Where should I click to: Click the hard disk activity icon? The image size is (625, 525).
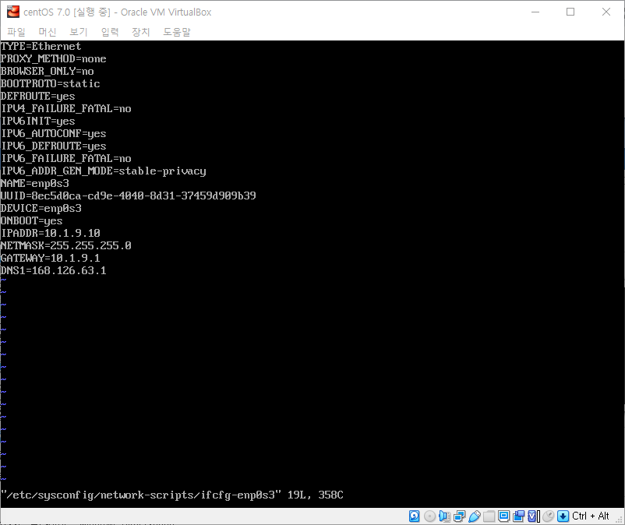(415, 516)
